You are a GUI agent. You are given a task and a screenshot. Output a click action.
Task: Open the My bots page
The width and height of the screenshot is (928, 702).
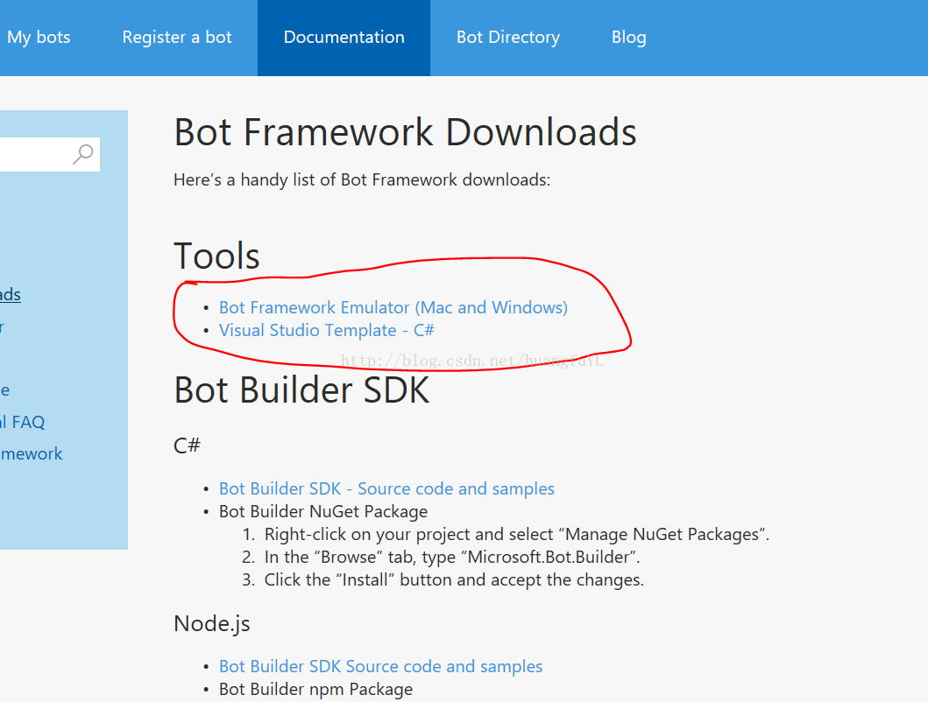coord(39,38)
